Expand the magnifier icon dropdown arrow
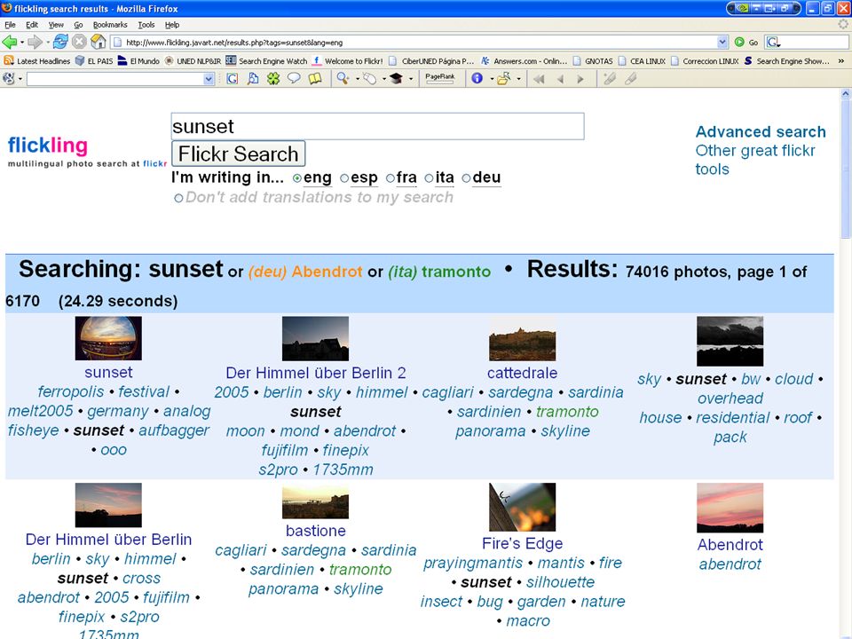The height and width of the screenshot is (639, 852). click(x=357, y=79)
